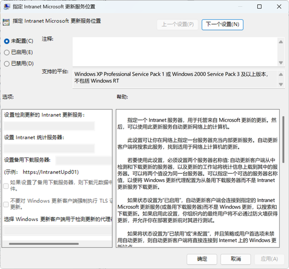Screen dimensions: 289x269
Task: Click the comment box scroll down arrow
Action: [281, 63]
